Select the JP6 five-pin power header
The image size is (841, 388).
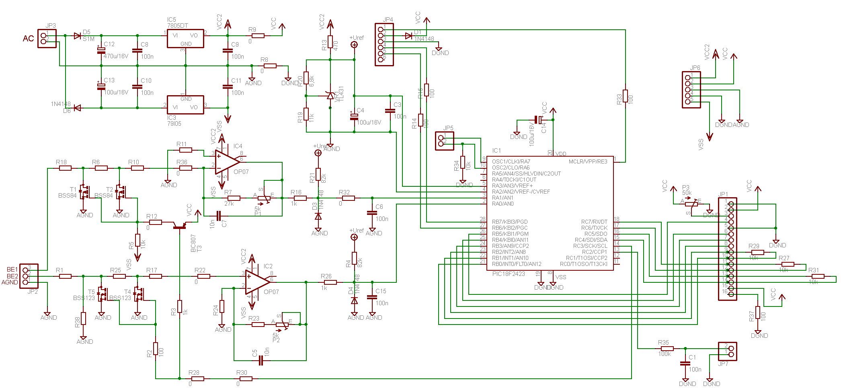(691, 90)
